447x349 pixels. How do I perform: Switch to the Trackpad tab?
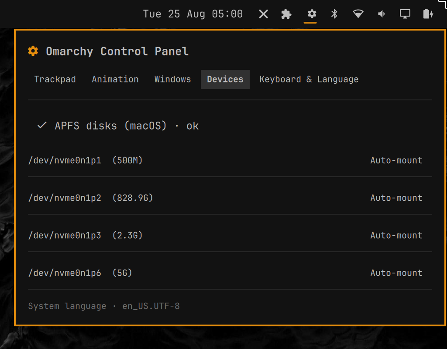click(55, 79)
